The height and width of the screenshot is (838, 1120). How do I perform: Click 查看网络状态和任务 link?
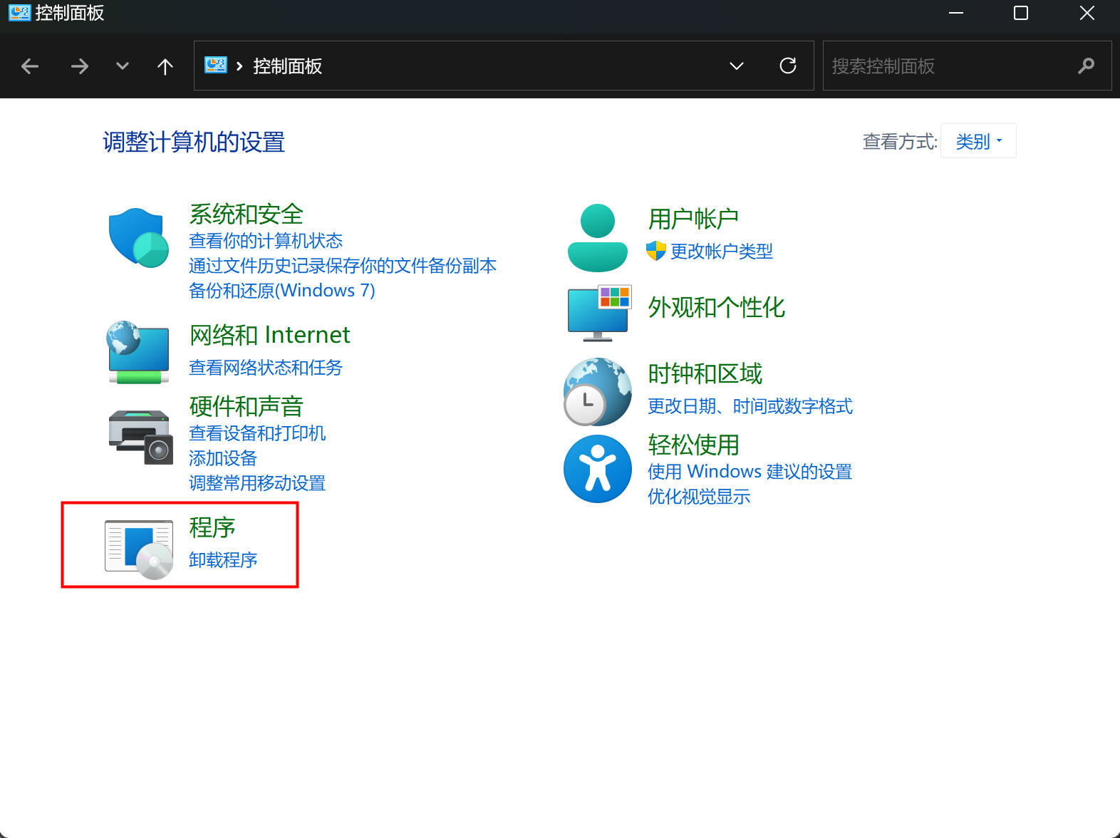[x=265, y=368]
